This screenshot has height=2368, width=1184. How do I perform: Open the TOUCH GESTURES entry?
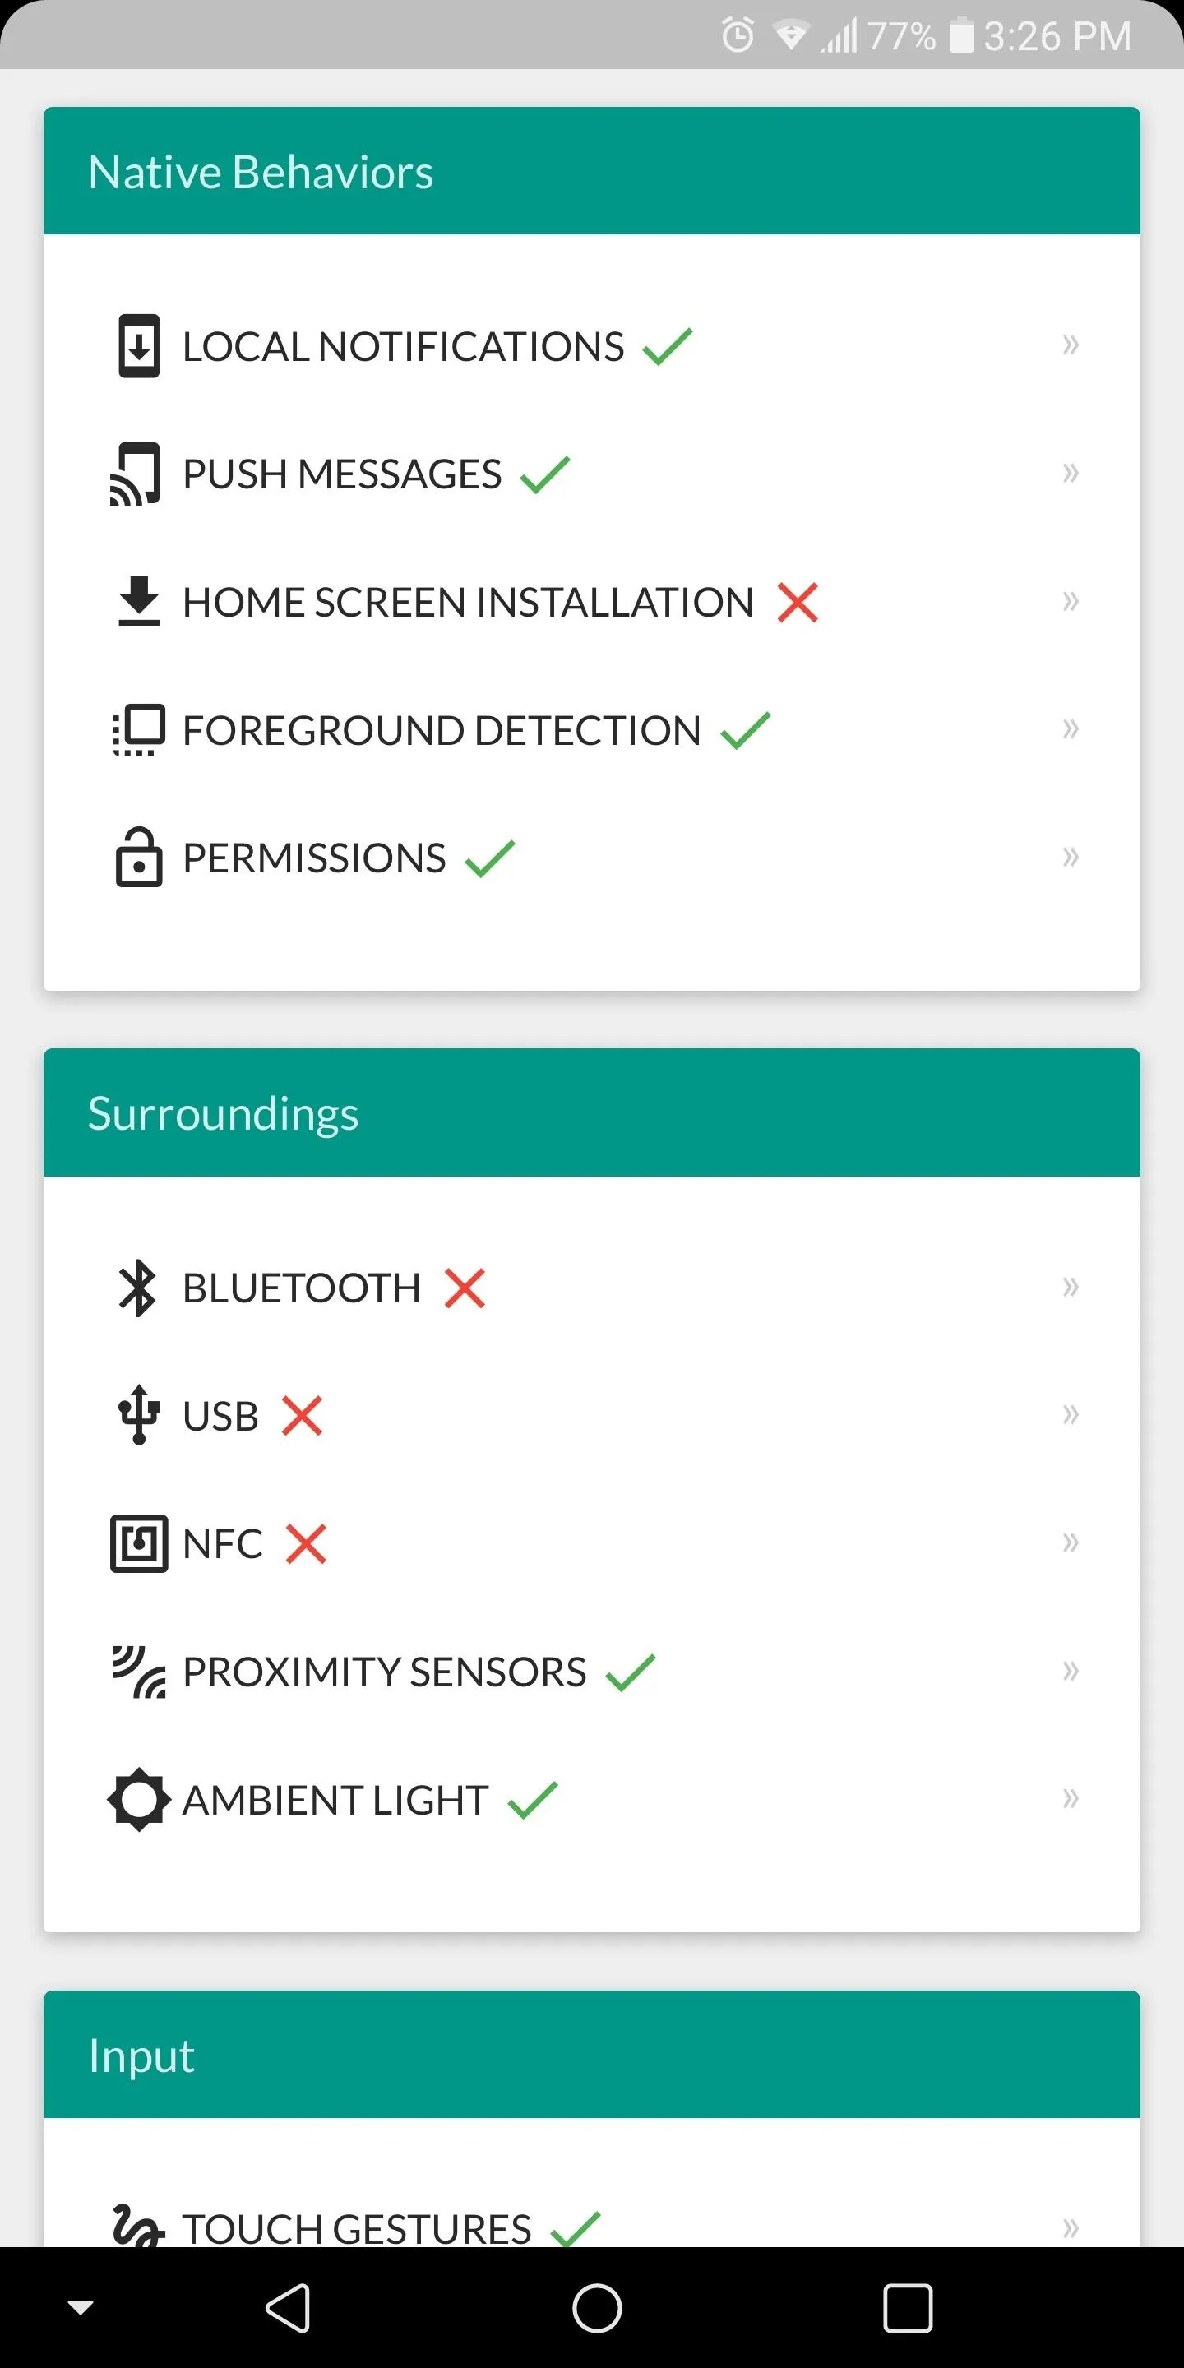[592, 2225]
